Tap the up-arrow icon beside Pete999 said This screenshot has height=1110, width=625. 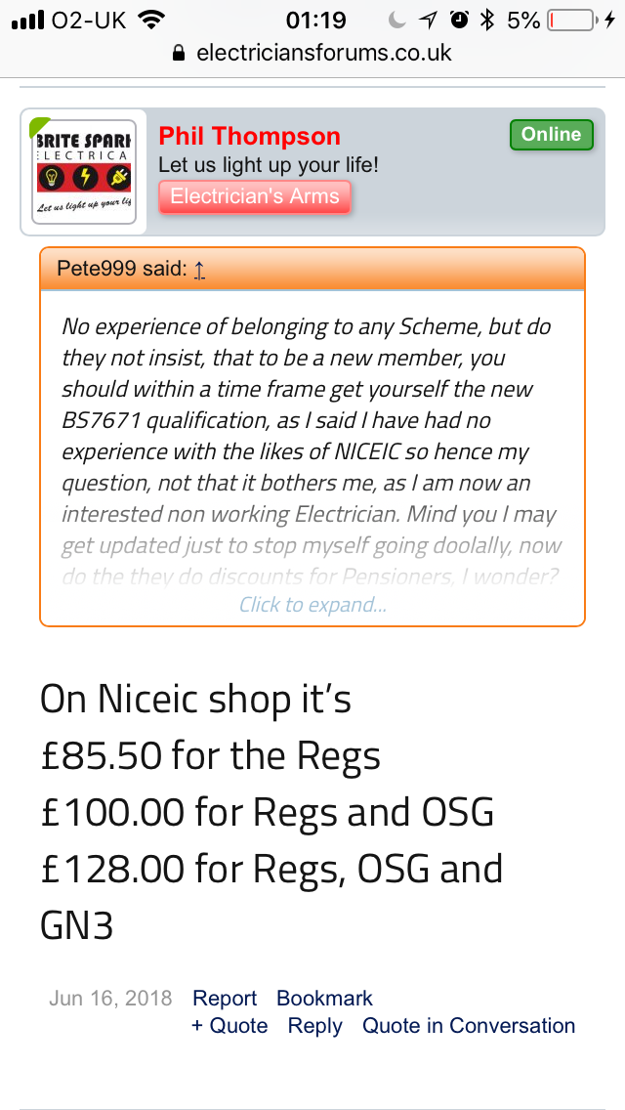pyautogui.click(x=199, y=269)
